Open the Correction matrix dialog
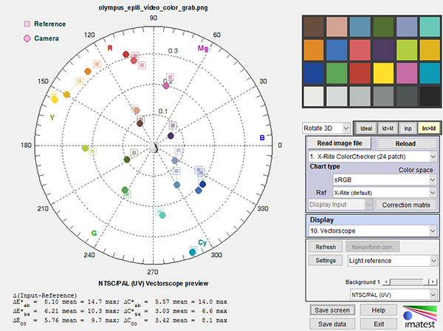Viewport: 443px width, 331px height. 406,205
